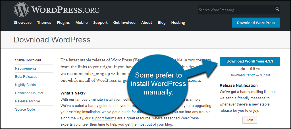Click the Download WordPress 4.9.1 button

point(250,61)
